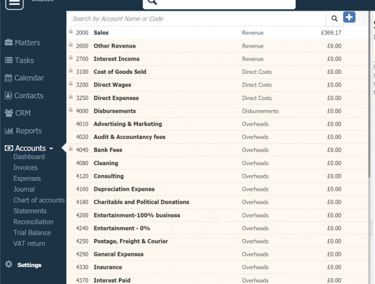Image resolution: width=375 pixels, height=284 pixels.
Task: Open VAT return page
Action: tap(29, 243)
